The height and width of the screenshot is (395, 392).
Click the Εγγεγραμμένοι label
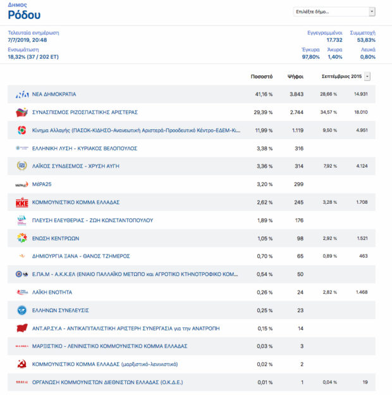pyautogui.click(x=325, y=33)
